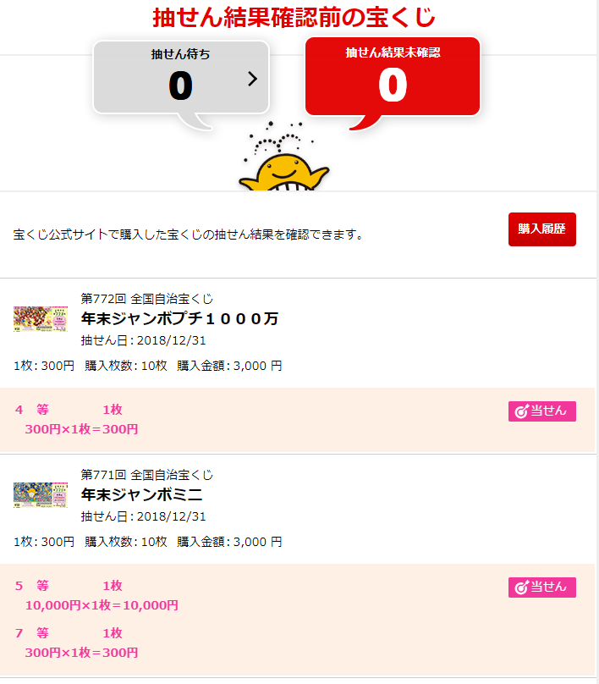Click target icon in first 当せん badge
This screenshot has width=599, height=684.
521,411
